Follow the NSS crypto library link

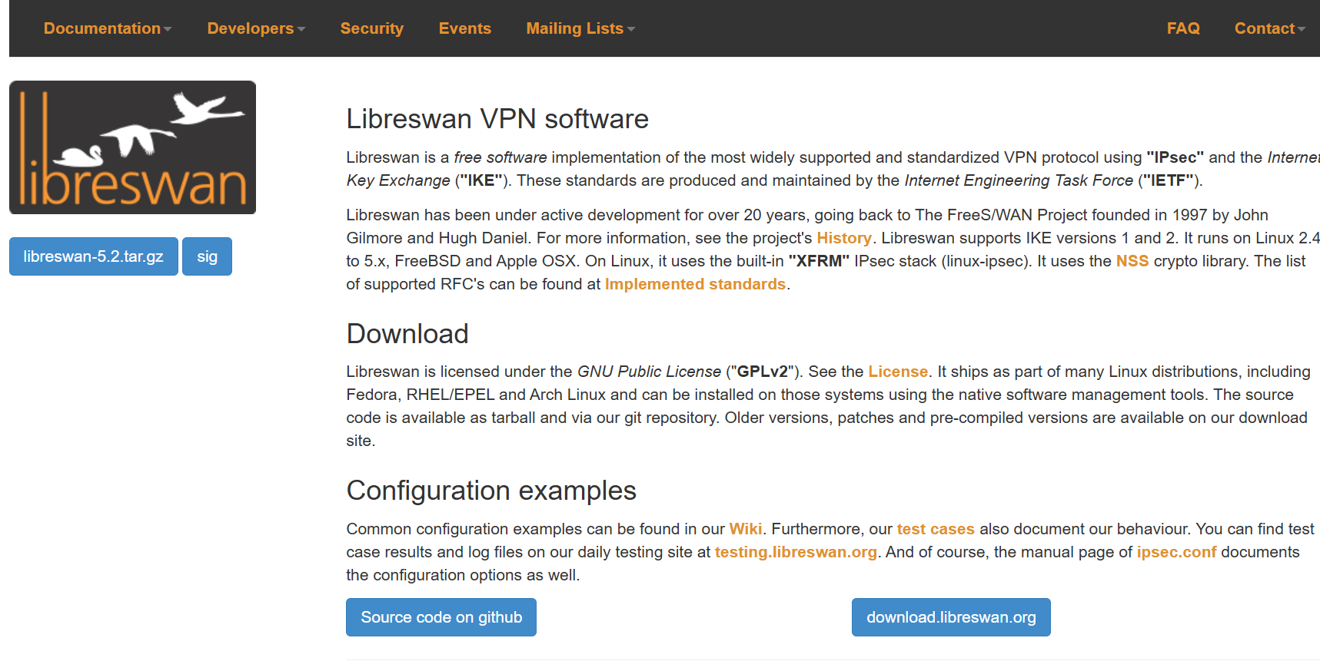[x=1132, y=261]
